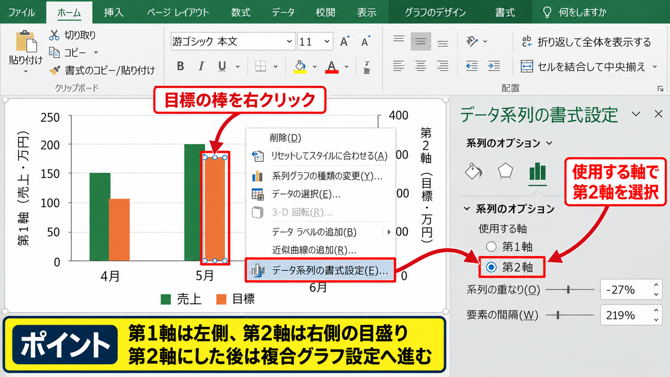Open the fill color dropdown arrow
The height and width of the screenshot is (377, 670).
point(315,67)
